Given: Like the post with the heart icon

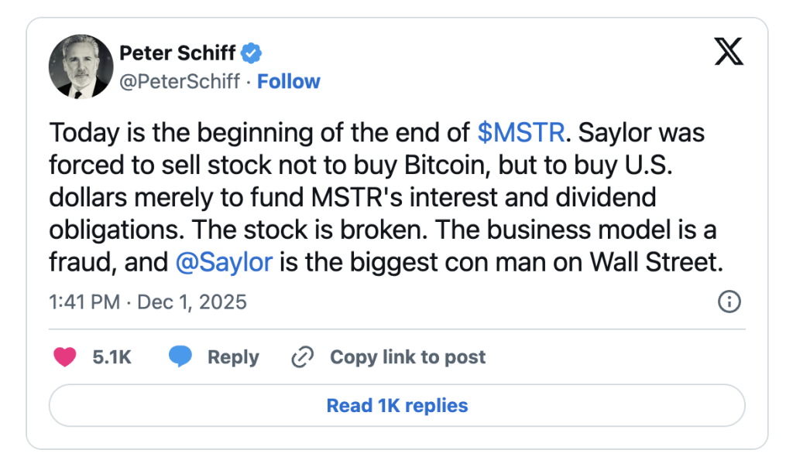Looking at the screenshot, I should [64, 356].
